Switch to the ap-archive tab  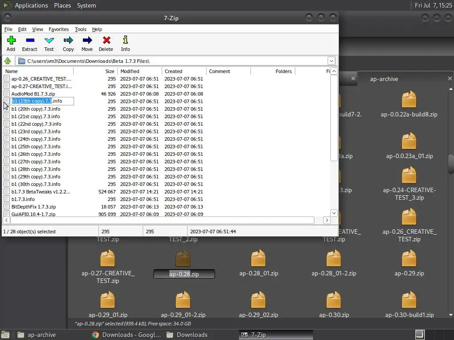pos(384,79)
